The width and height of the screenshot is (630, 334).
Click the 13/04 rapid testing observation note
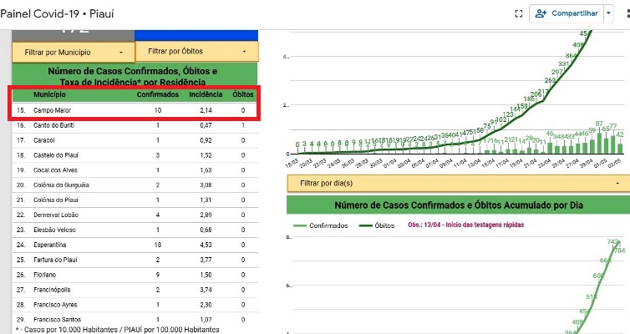click(465, 225)
